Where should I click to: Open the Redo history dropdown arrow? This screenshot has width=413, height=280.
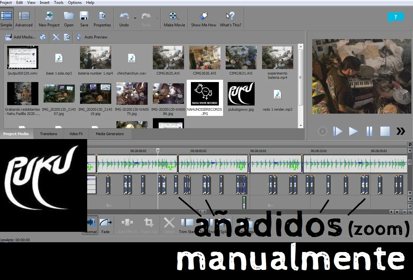(157, 18)
